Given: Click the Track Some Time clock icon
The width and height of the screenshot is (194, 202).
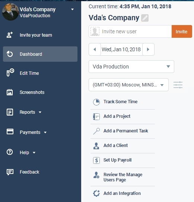Looking at the screenshot, I should (96, 102).
